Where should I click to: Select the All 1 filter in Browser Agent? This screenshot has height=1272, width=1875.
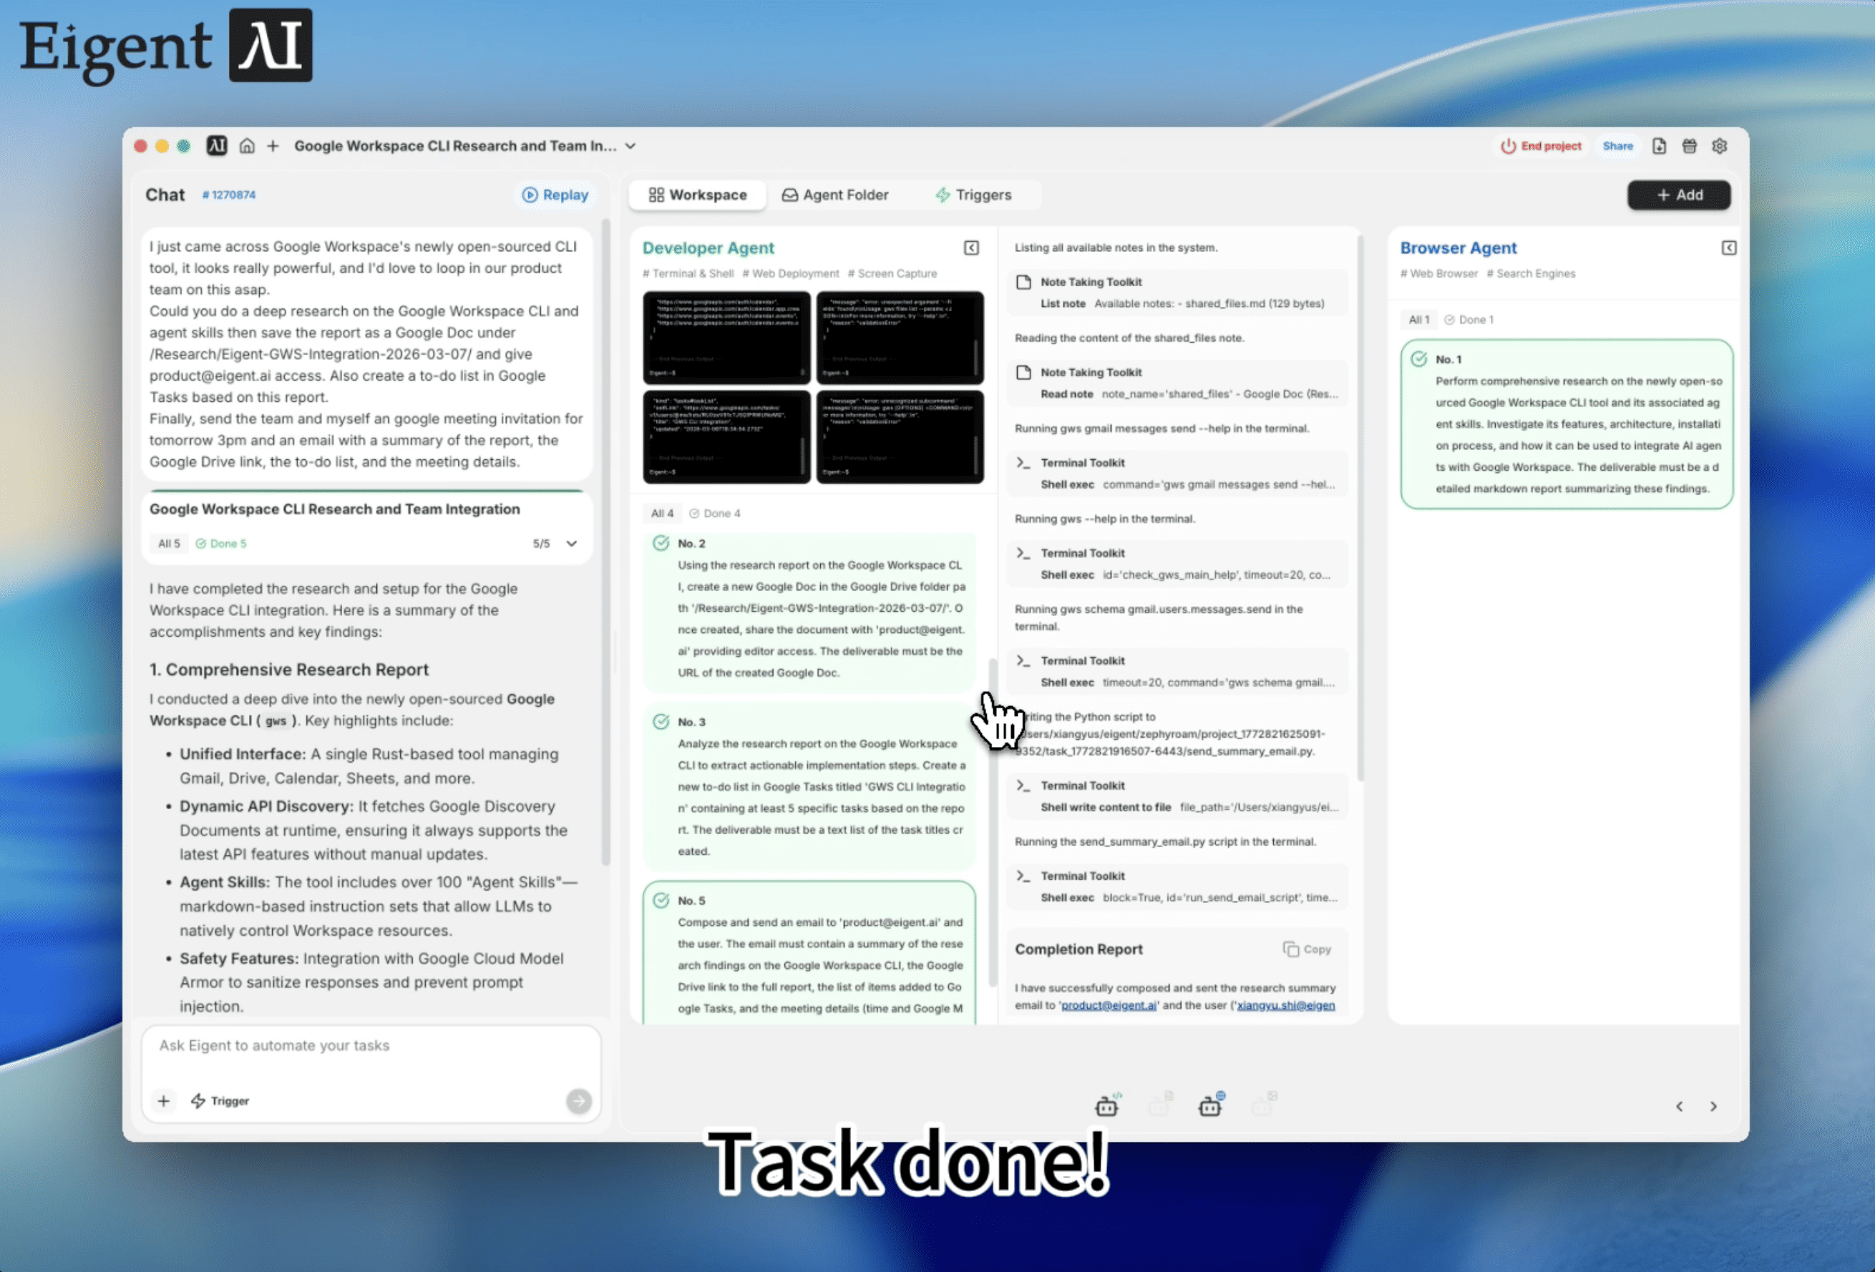coord(1418,319)
